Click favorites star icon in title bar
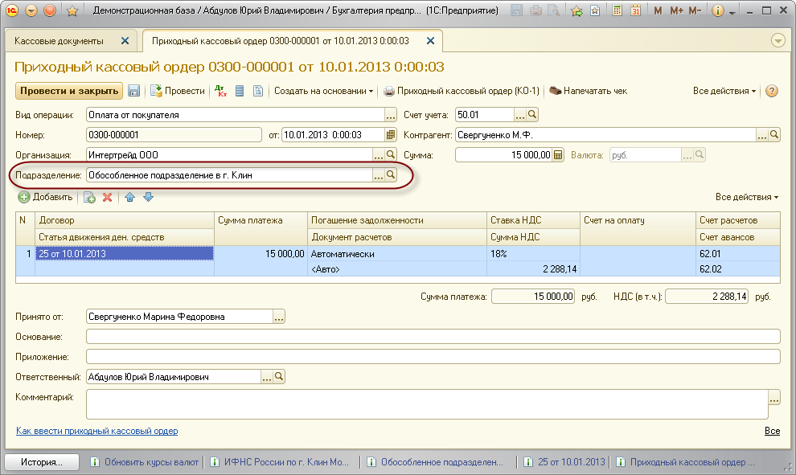The width and height of the screenshot is (796, 475). coord(72,10)
